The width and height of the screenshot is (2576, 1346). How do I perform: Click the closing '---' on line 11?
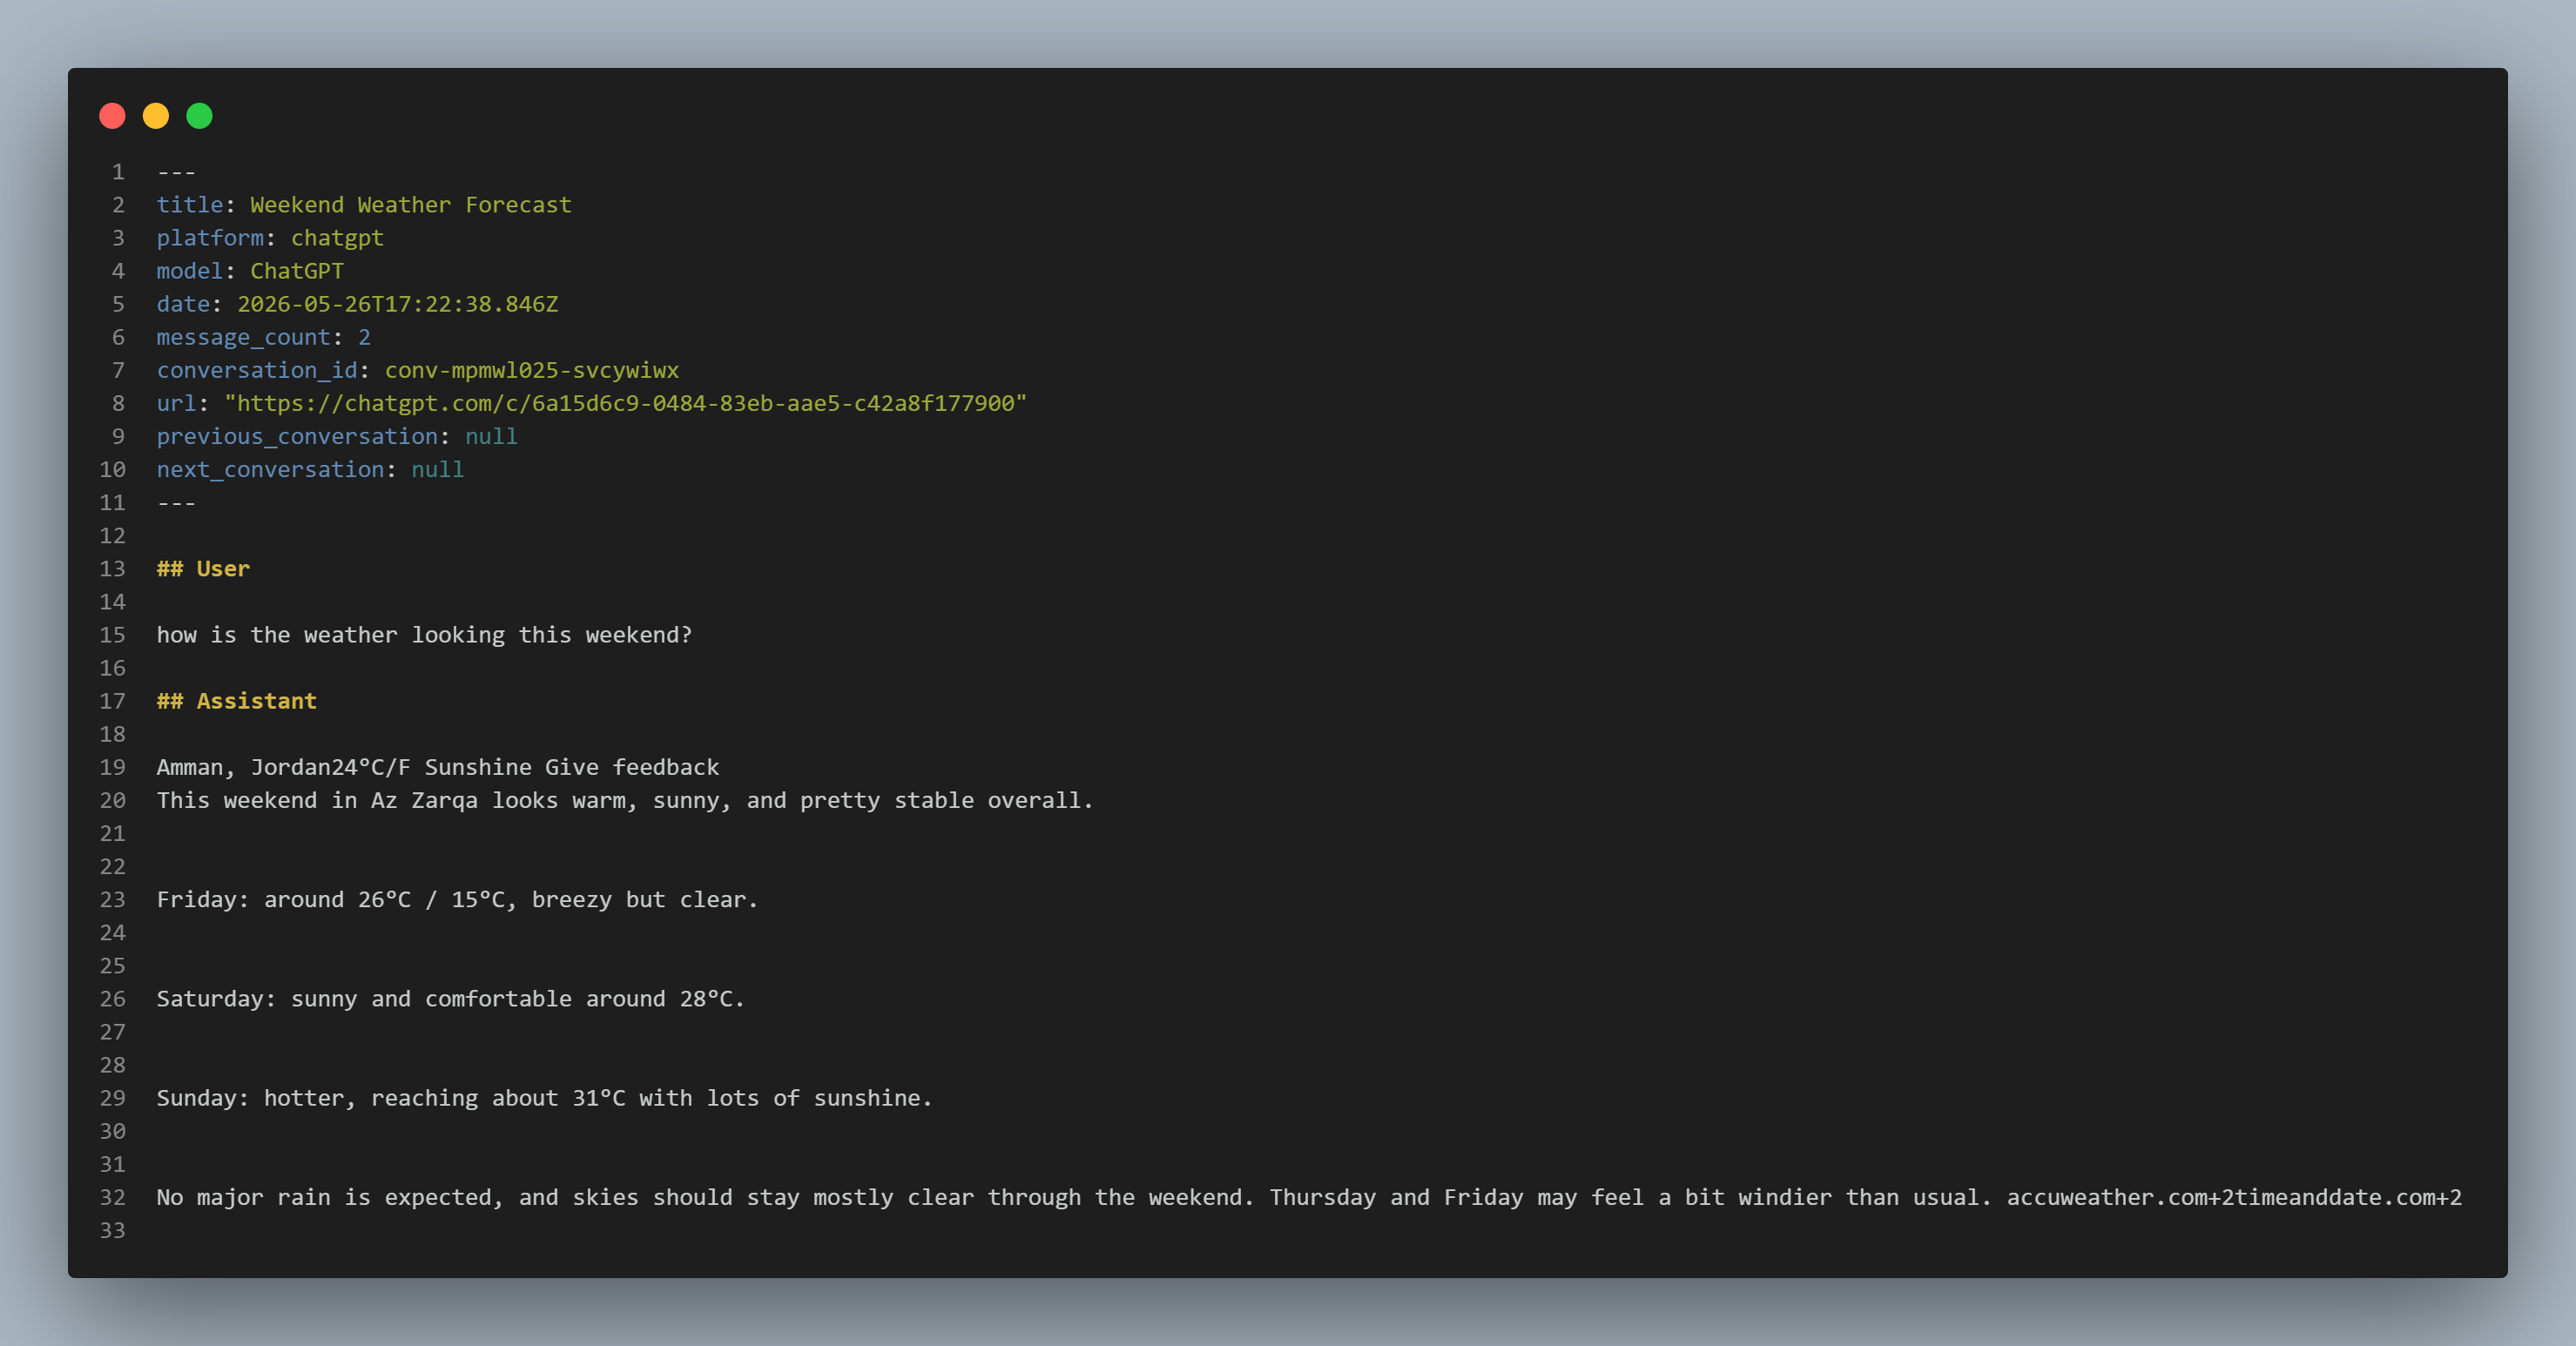(176, 503)
